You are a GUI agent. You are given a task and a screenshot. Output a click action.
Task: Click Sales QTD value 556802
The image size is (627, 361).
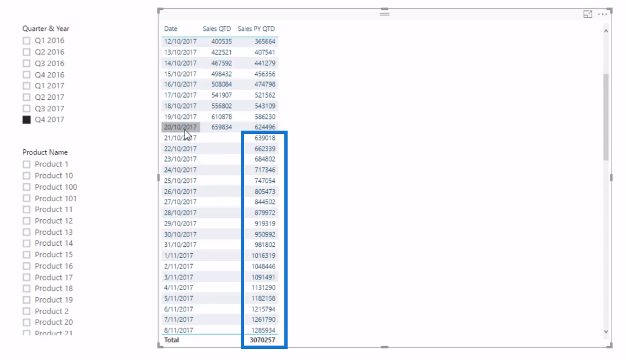pyautogui.click(x=221, y=106)
